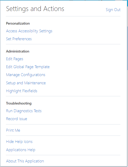Screen dimensions: 128x167
Task: Select Edit Pages under Administration
Action: pos(15,59)
